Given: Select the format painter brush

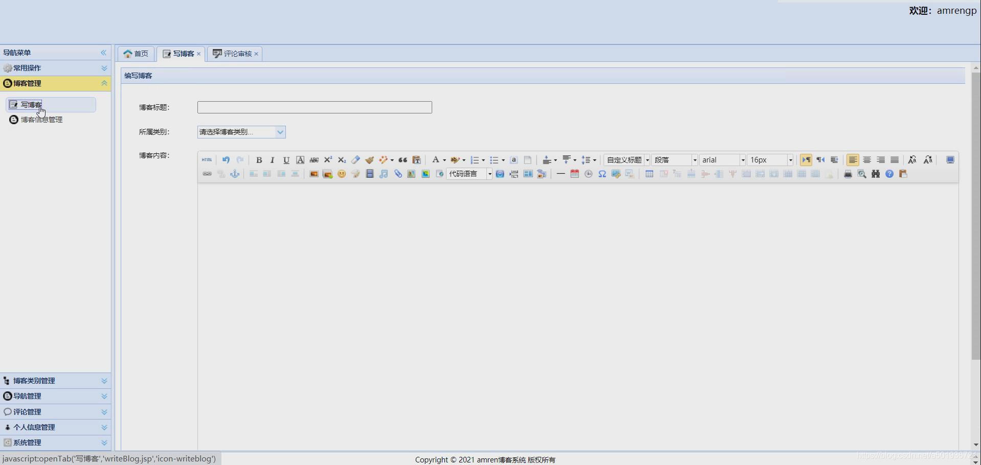Looking at the screenshot, I should 369,160.
